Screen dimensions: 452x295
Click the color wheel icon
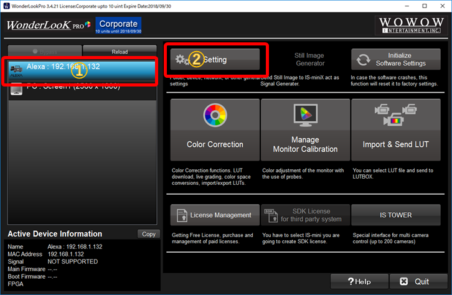click(215, 115)
